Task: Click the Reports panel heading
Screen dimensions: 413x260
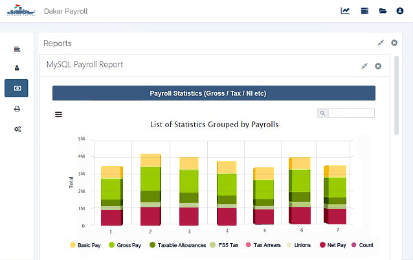Action: pyautogui.click(x=58, y=43)
